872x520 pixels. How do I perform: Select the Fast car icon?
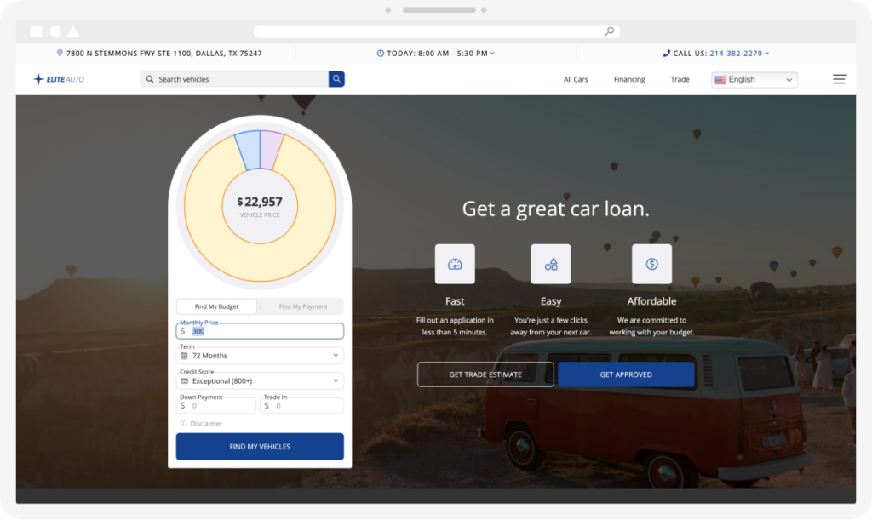[x=455, y=264]
